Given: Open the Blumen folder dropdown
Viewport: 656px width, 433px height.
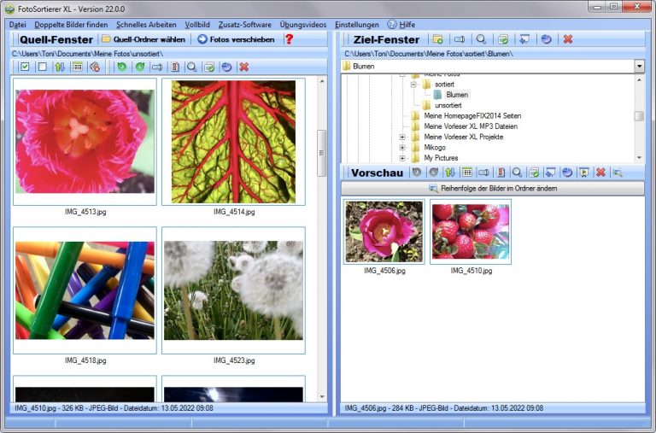Looking at the screenshot, I should point(639,66).
